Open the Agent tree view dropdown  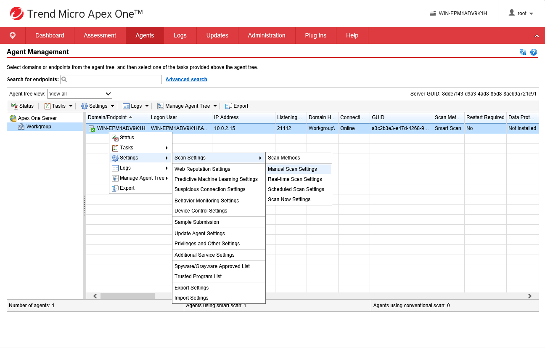pyautogui.click(x=80, y=94)
